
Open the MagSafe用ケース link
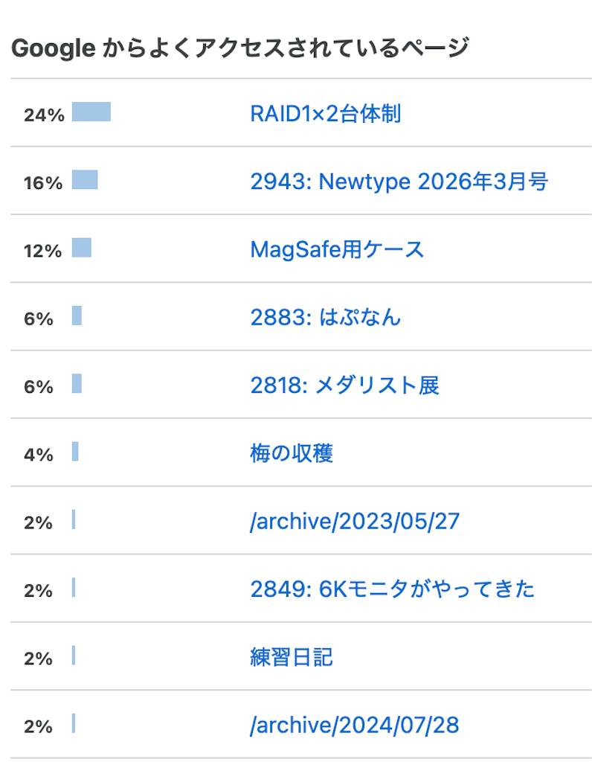[337, 250]
